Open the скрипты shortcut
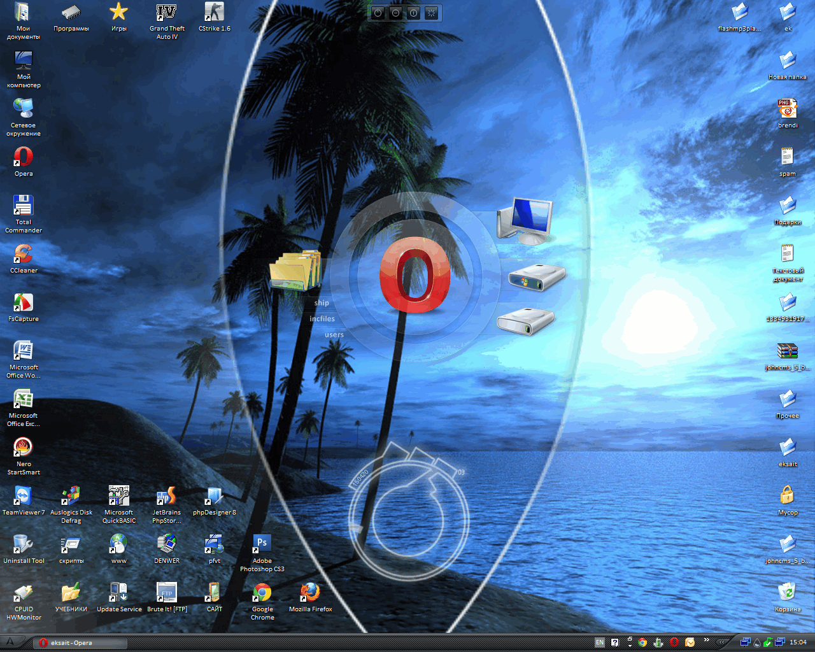Screen dimensions: 815x652 click(x=71, y=549)
